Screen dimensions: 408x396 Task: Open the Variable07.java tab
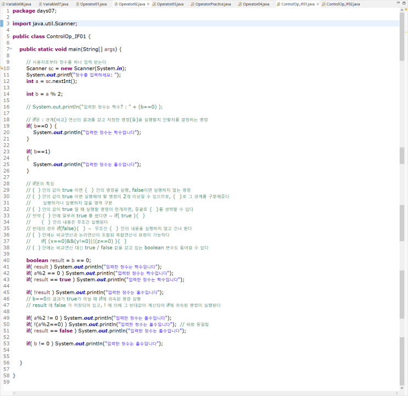pyautogui.click(x=55, y=4)
